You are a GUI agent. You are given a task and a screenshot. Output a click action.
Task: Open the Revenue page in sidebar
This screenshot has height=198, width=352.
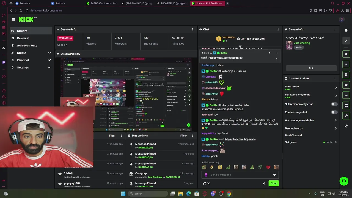31,38
